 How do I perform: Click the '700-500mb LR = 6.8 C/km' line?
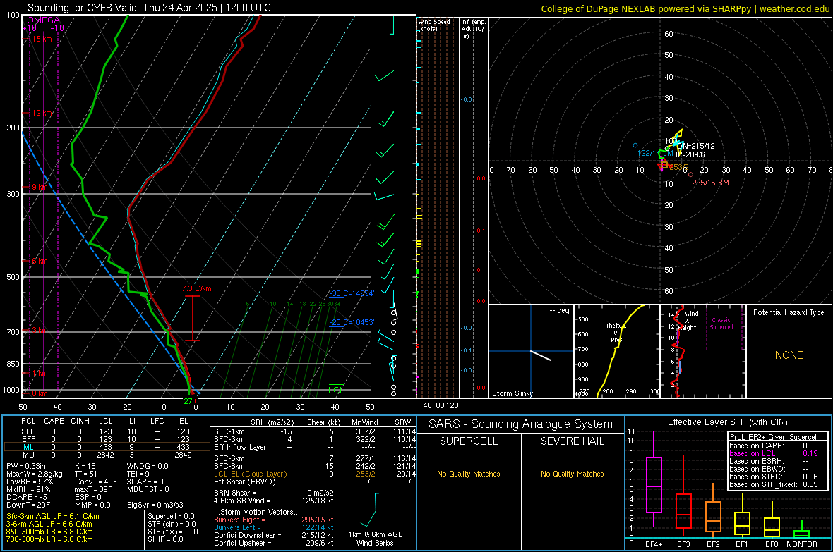pyautogui.click(x=49, y=539)
